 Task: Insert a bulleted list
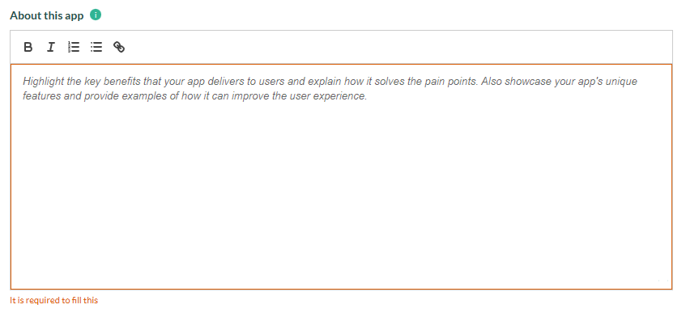click(x=96, y=47)
